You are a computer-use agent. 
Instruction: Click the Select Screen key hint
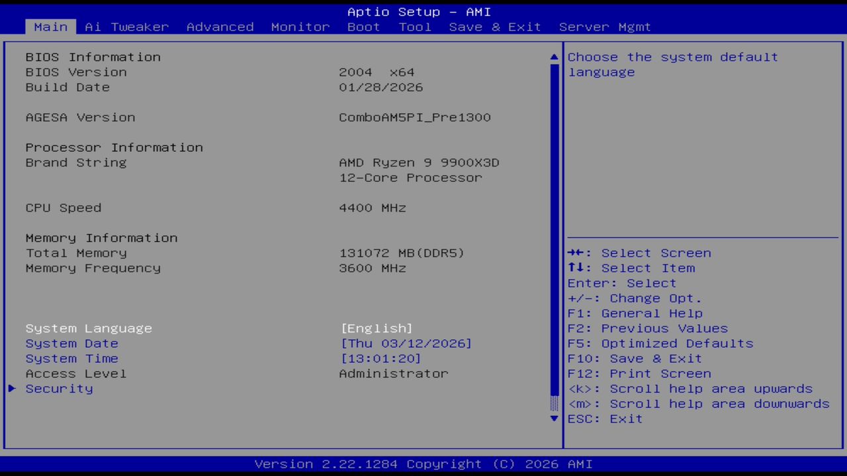[x=639, y=253]
